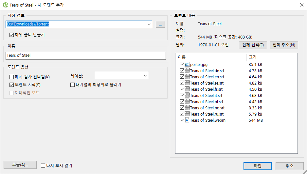
Task: Uncheck the Tears of Steel.ru.srt checkbox
Action: (182, 114)
